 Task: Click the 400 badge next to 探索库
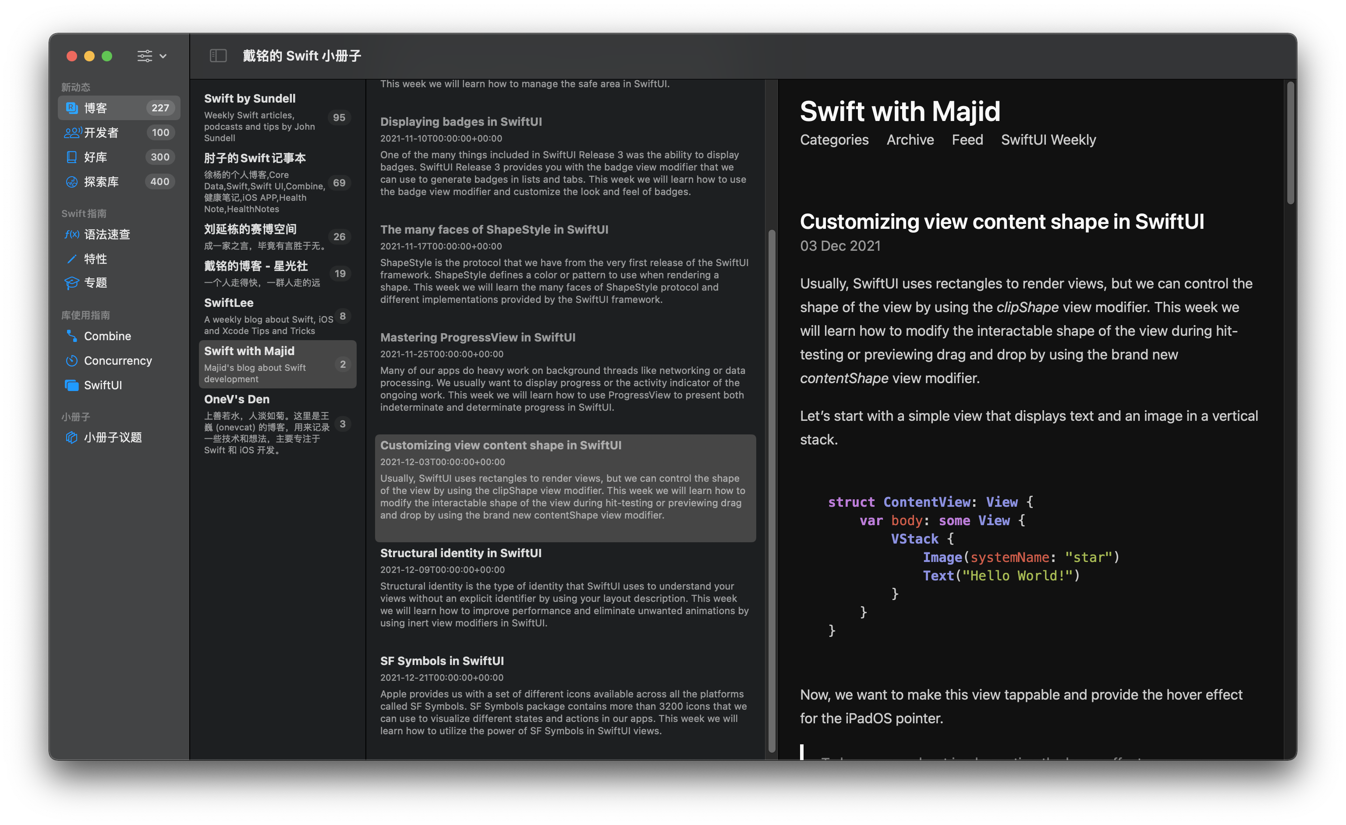click(x=159, y=181)
